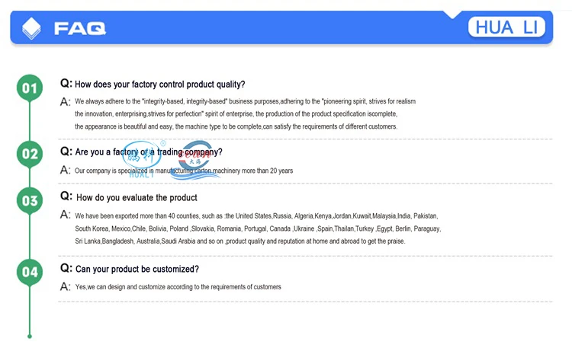This screenshot has width=572, height=348.
Task: Click the design and customize answer
Action: click(178, 287)
